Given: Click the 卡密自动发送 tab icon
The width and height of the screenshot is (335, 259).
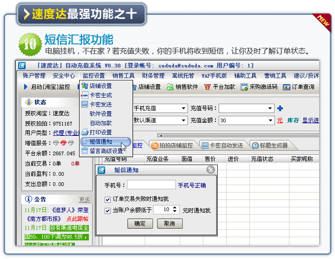Looking at the screenshot, I should click(x=205, y=146).
